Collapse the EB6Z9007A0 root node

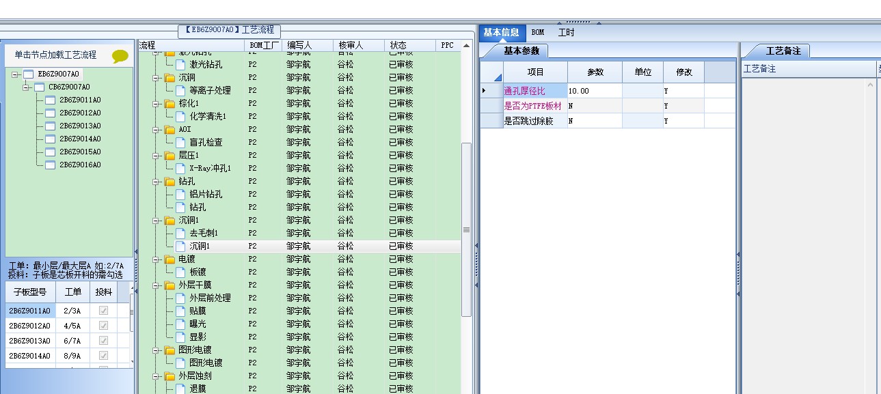tap(15, 74)
